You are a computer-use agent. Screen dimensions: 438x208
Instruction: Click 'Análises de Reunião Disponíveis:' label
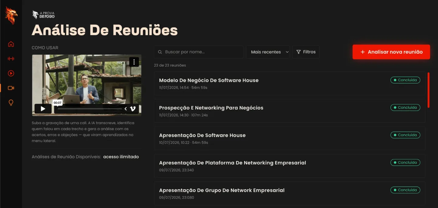[x=66, y=157]
